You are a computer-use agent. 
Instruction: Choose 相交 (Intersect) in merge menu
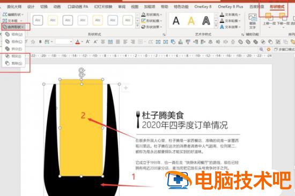(14, 56)
